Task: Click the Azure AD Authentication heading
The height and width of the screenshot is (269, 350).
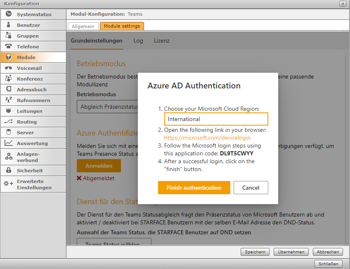Action: click(194, 86)
